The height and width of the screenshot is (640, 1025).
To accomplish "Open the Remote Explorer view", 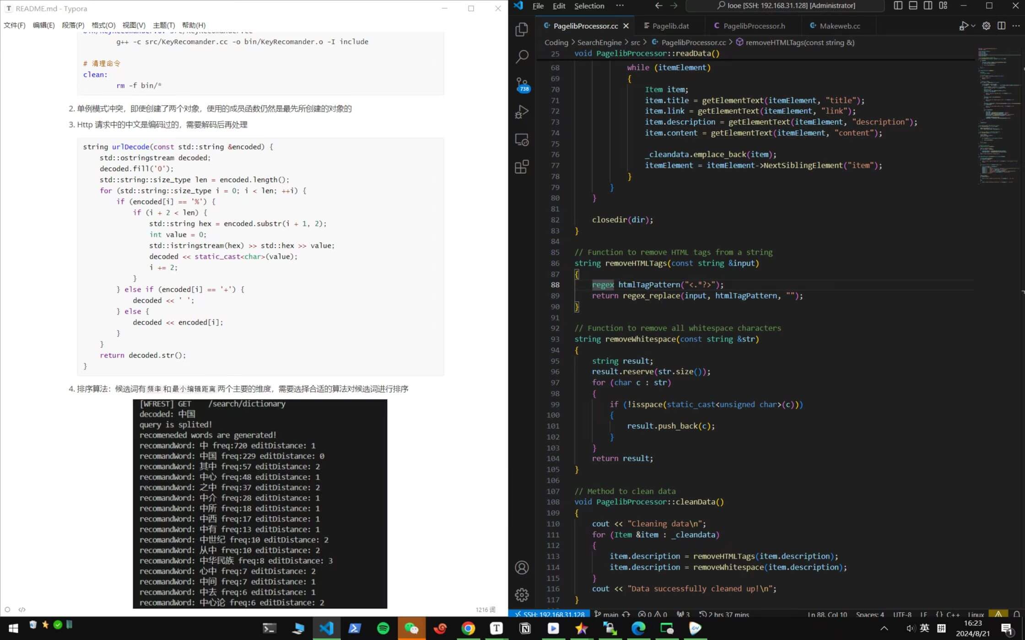I will [x=522, y=139].
